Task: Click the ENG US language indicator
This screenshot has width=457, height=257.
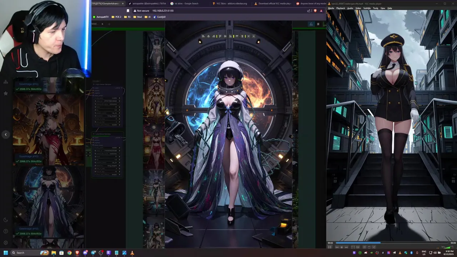Action: pos(424,253)
